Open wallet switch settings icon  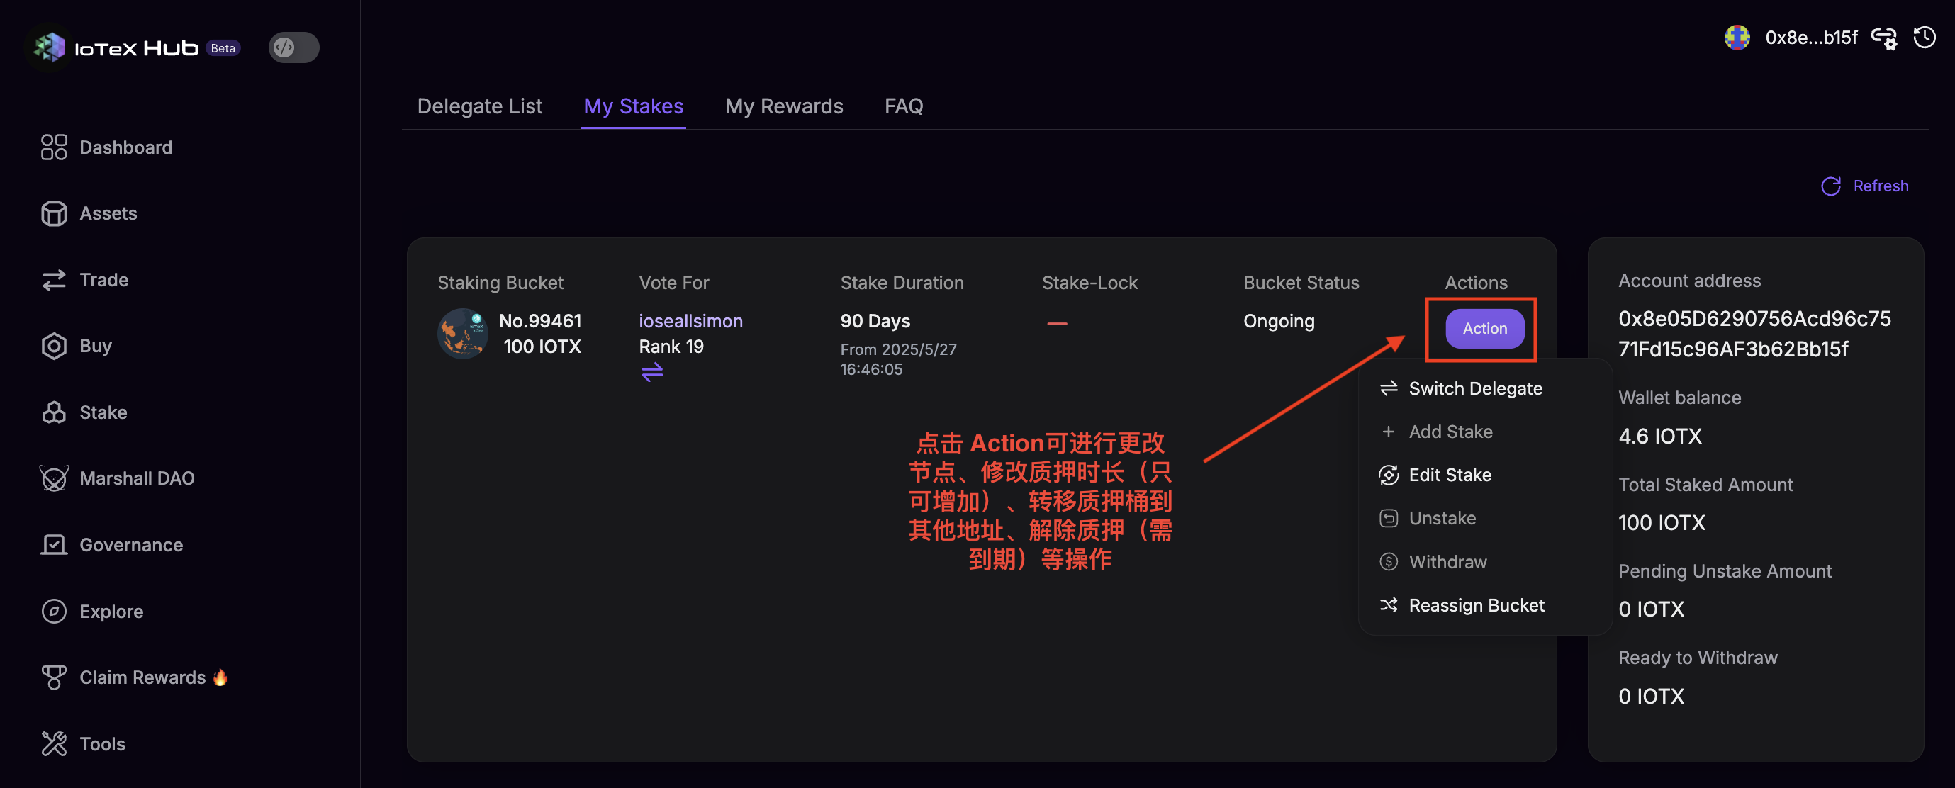[1883, 37]
